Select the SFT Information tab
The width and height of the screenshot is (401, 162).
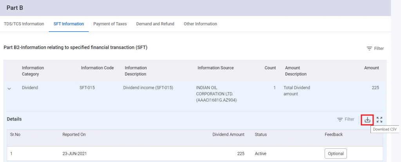coord(69,24)
